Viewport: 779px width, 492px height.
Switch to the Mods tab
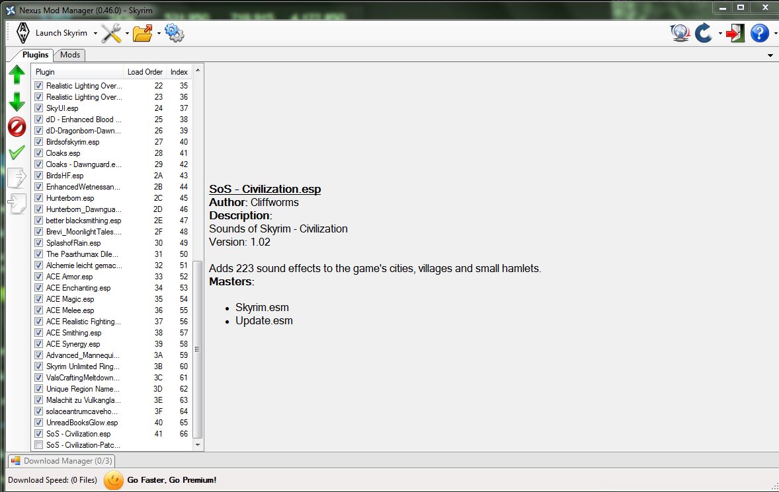point(70,55)
